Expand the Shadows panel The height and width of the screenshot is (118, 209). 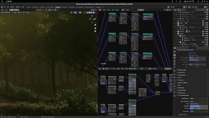pos(181,80)
